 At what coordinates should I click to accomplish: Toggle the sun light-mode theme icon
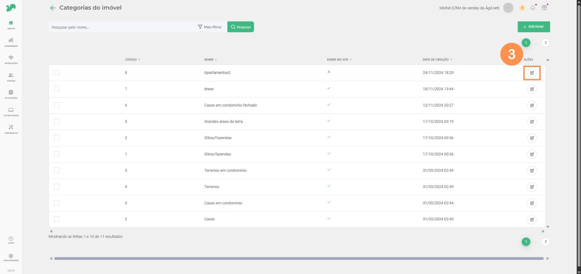coord(522,8)
